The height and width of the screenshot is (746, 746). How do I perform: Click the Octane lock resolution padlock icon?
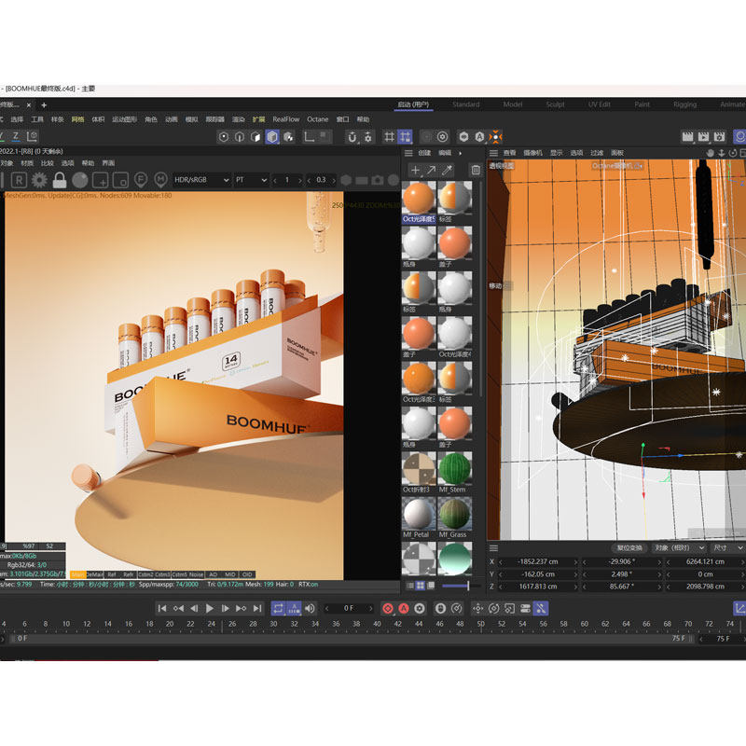[x=60, y=180]
